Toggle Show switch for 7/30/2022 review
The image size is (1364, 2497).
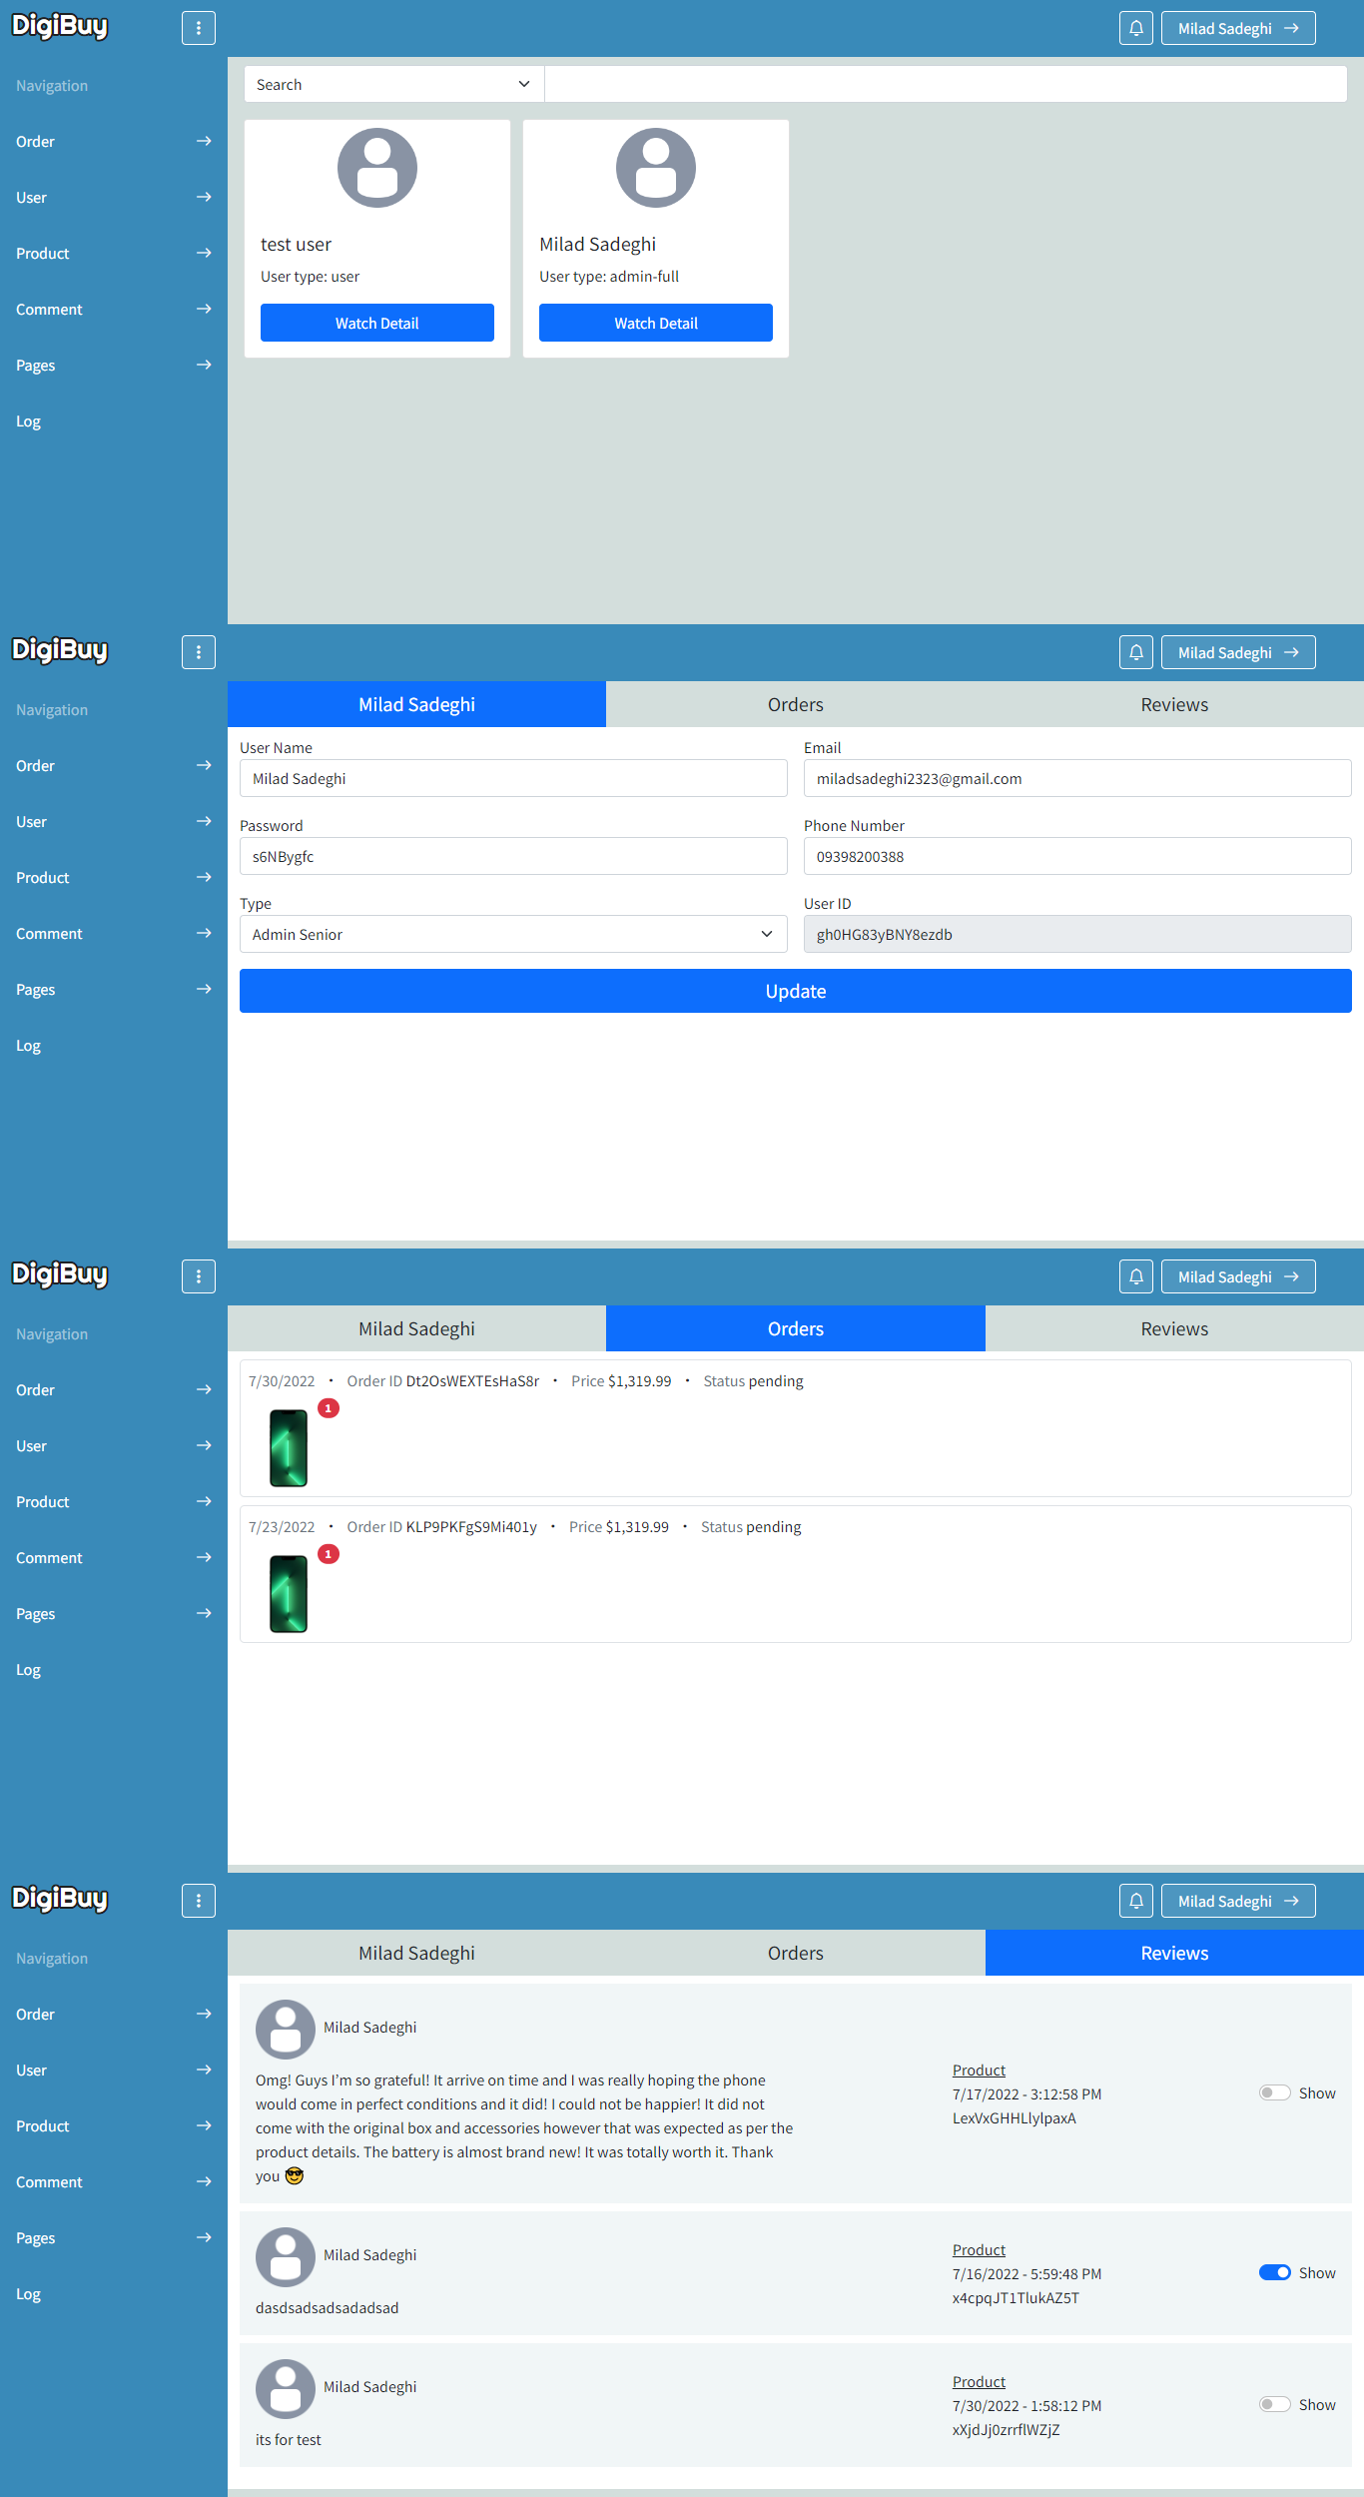1275,2404
